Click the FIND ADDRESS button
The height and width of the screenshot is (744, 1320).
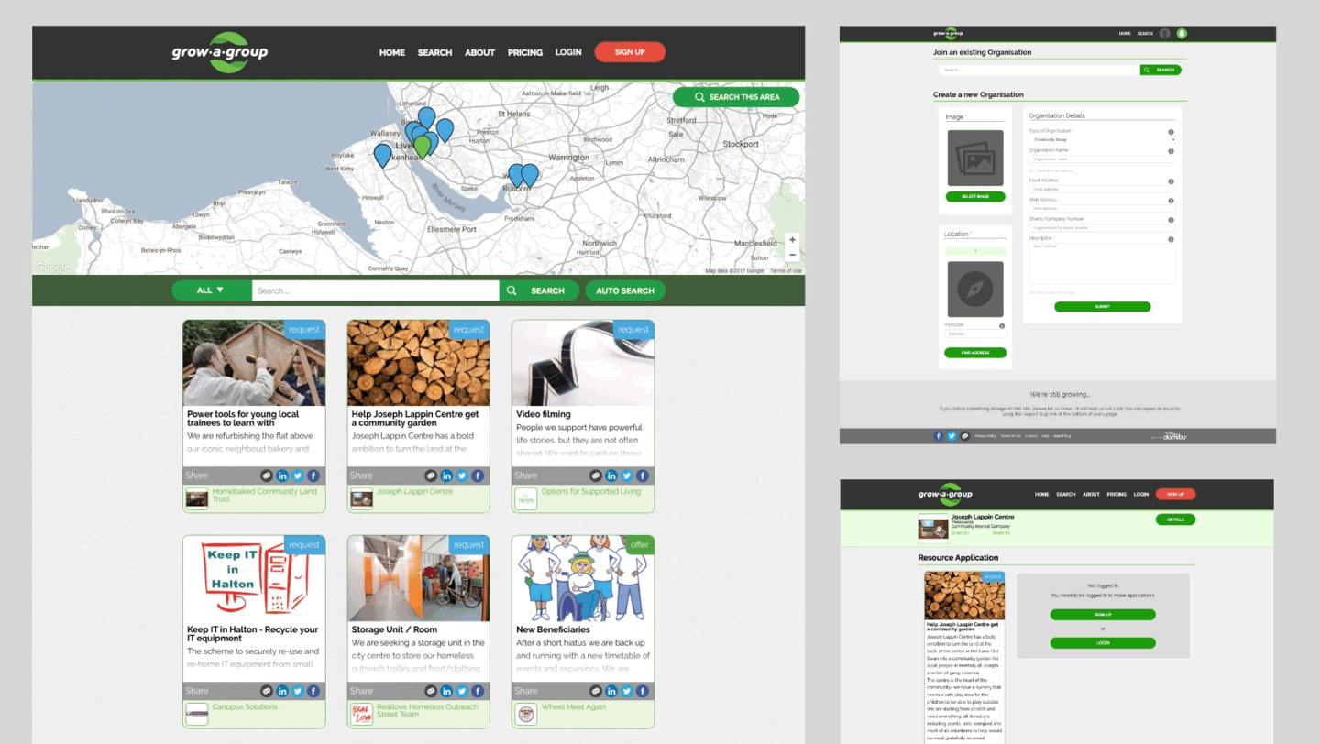[975, 353]
